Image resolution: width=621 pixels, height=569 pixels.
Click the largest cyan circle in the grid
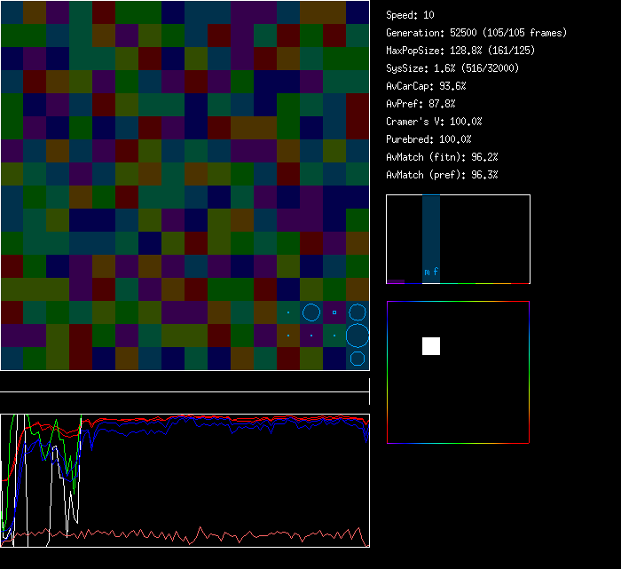tap(358, 336)
